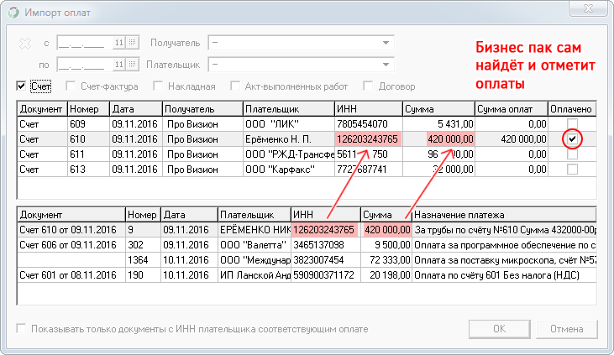Expand the Получатель dropdown list
614x355 pixels.
coord(386,42)
